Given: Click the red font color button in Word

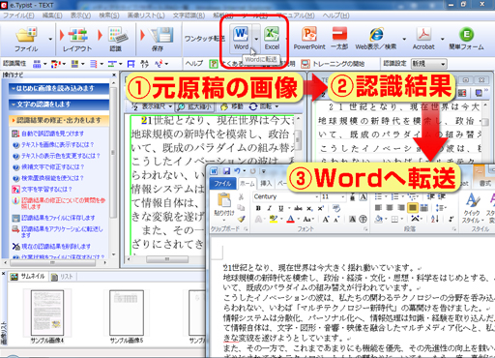Looking at the screenshot, I should tap(290, 220).
